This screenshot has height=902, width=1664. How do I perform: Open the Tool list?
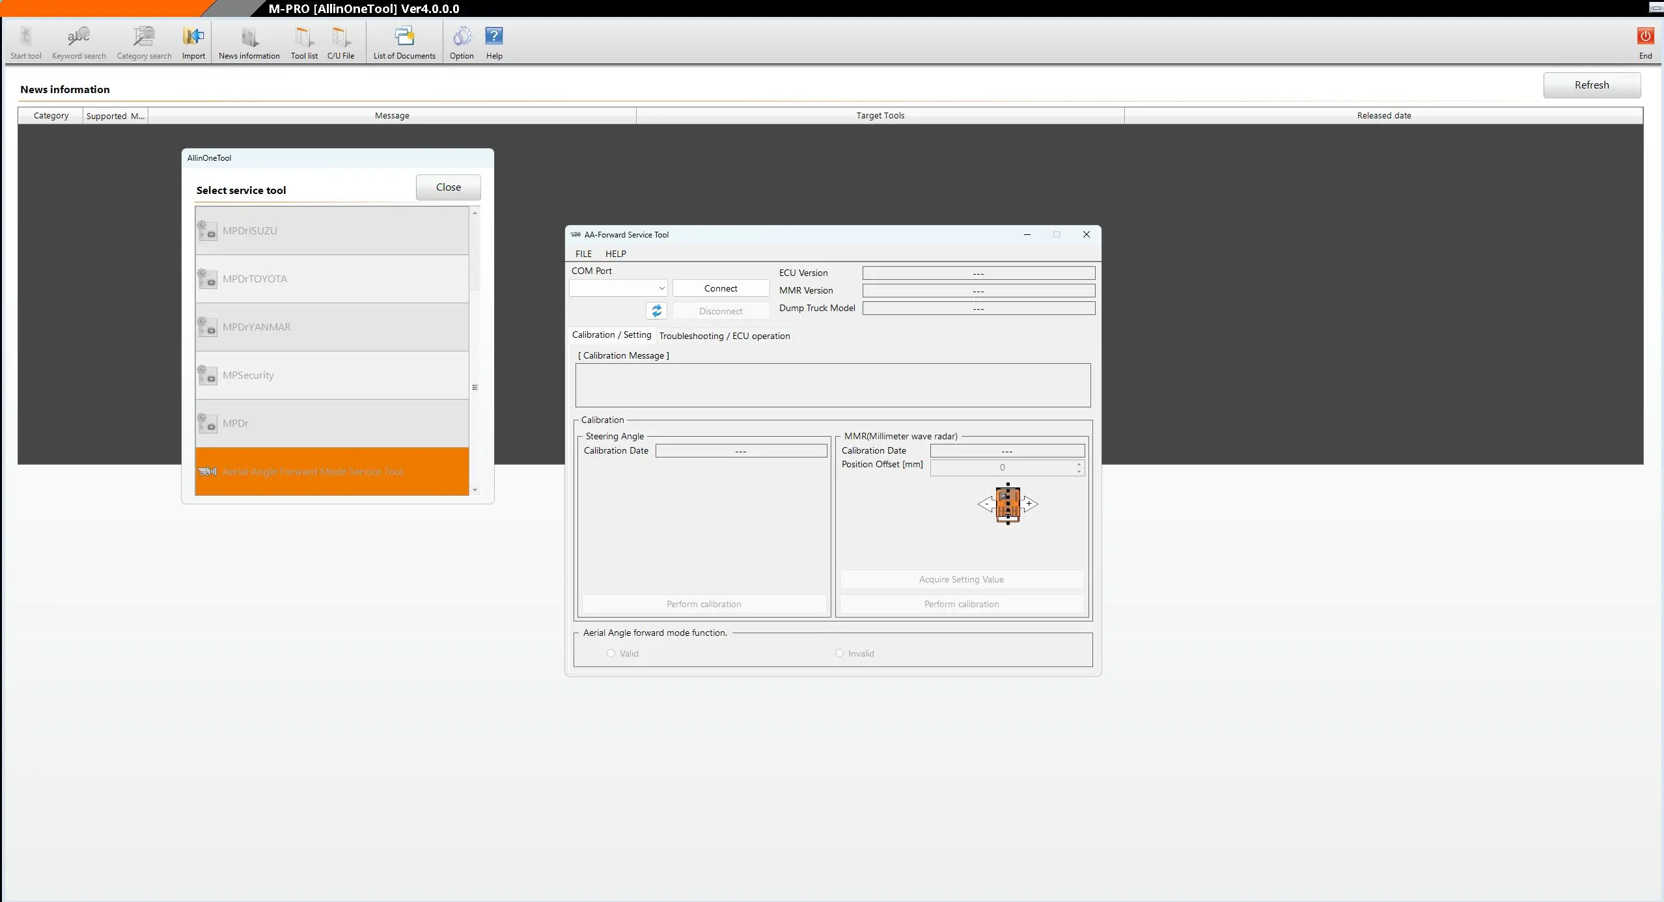coord(304,42)
